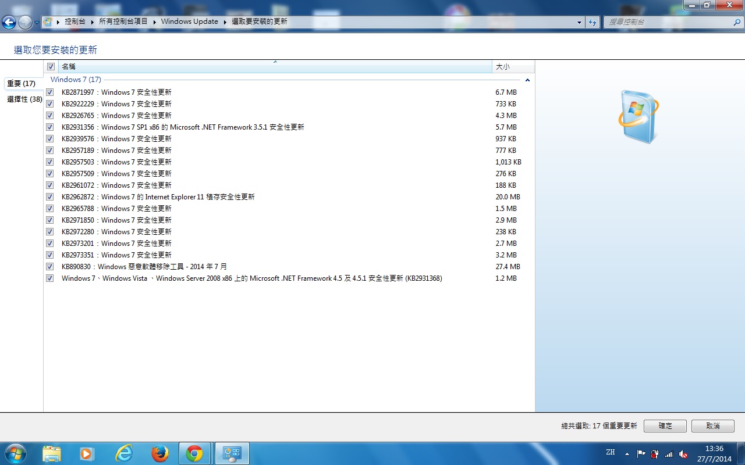Image resolution: width=745 pixels, height=465 pixels.
Task: Click the 確定 button
Action: pyautogui.click(x=665, y=426)
